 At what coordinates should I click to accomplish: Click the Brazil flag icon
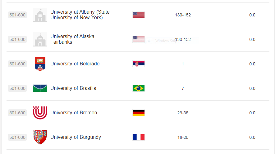coord(138,88)
